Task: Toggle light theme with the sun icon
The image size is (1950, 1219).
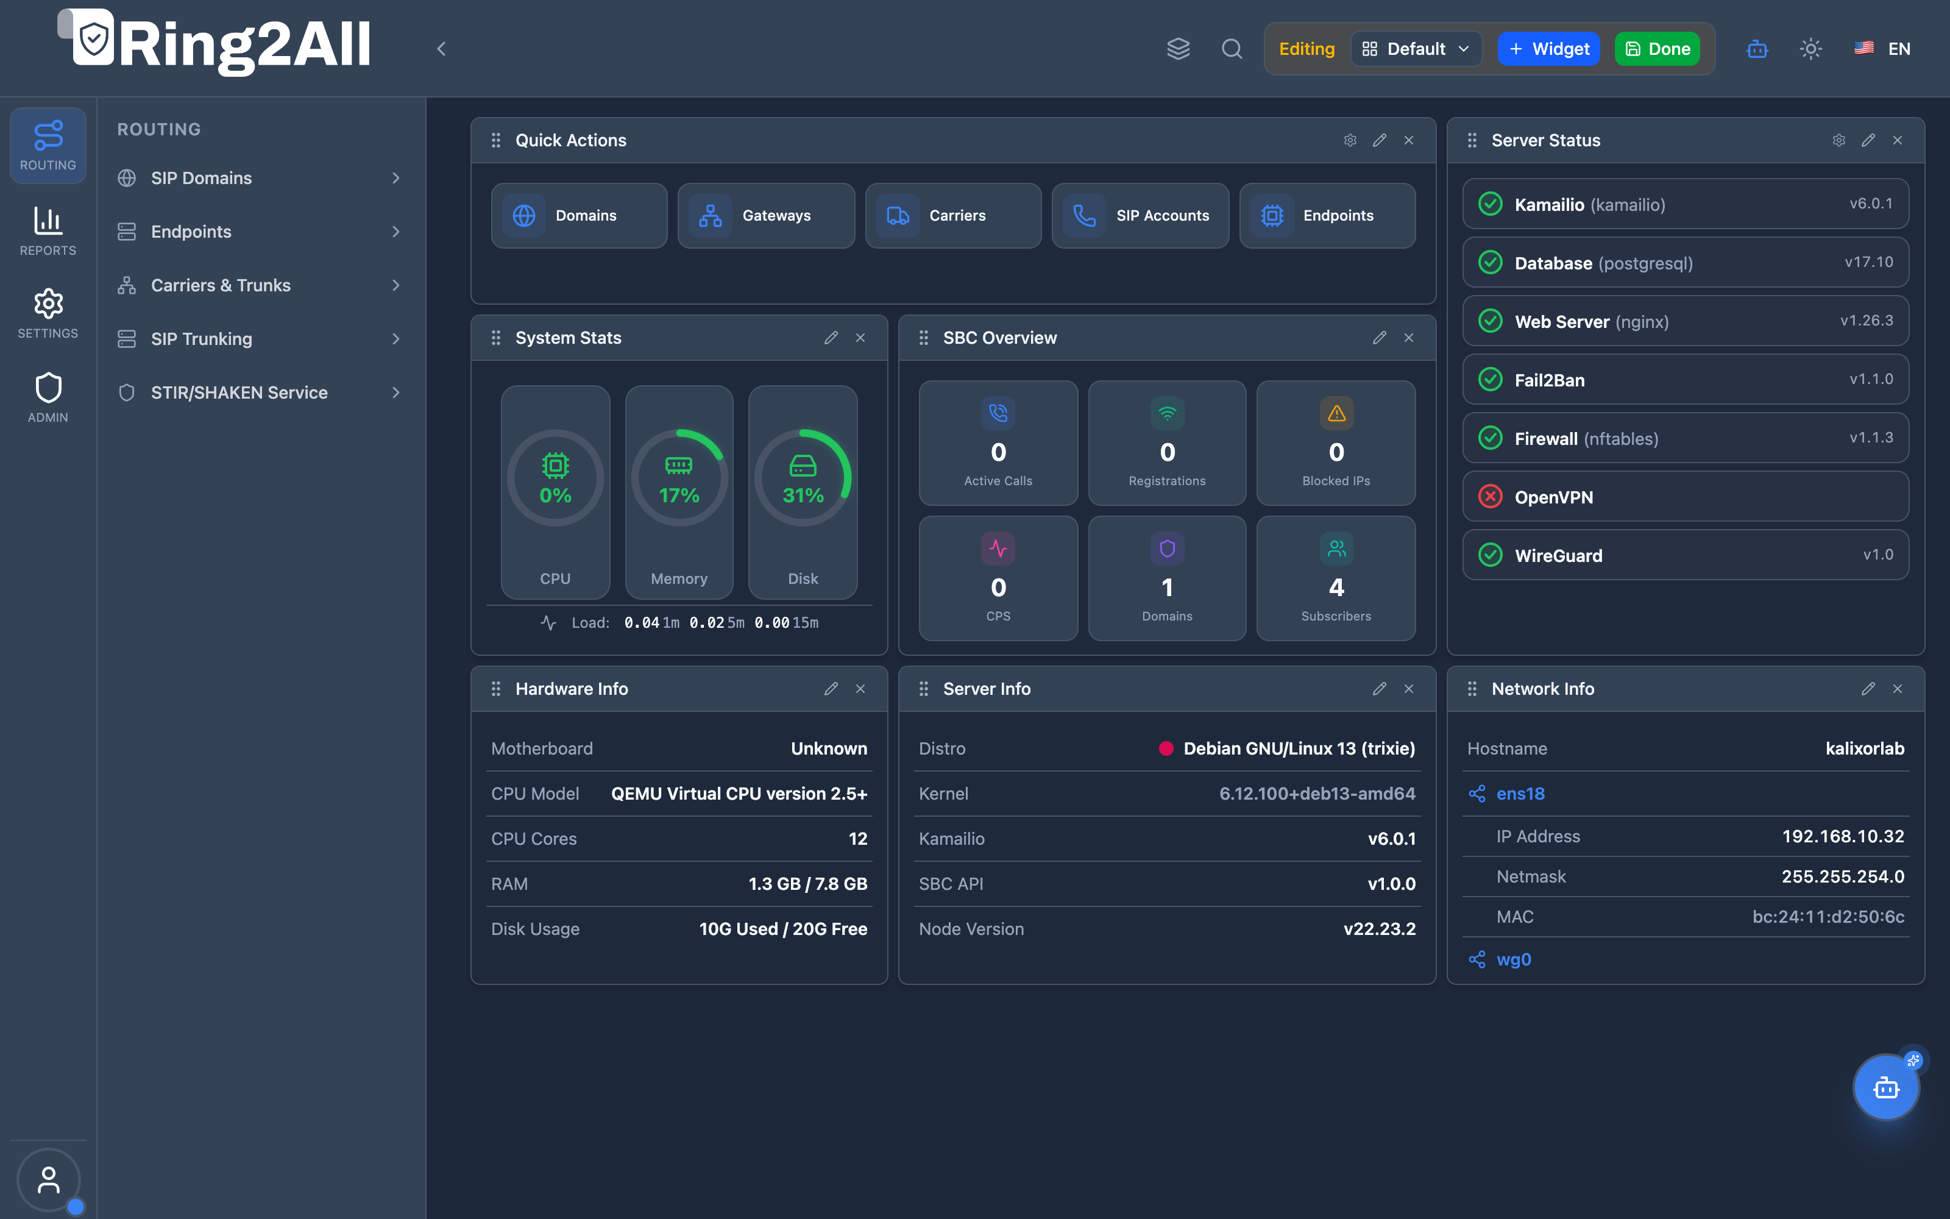Action: pyautogui.click(x=1810, y=48)
